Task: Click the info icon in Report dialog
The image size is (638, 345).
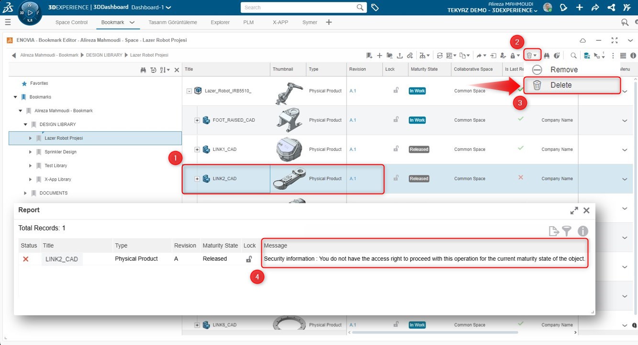Action: tap(582, 231)
